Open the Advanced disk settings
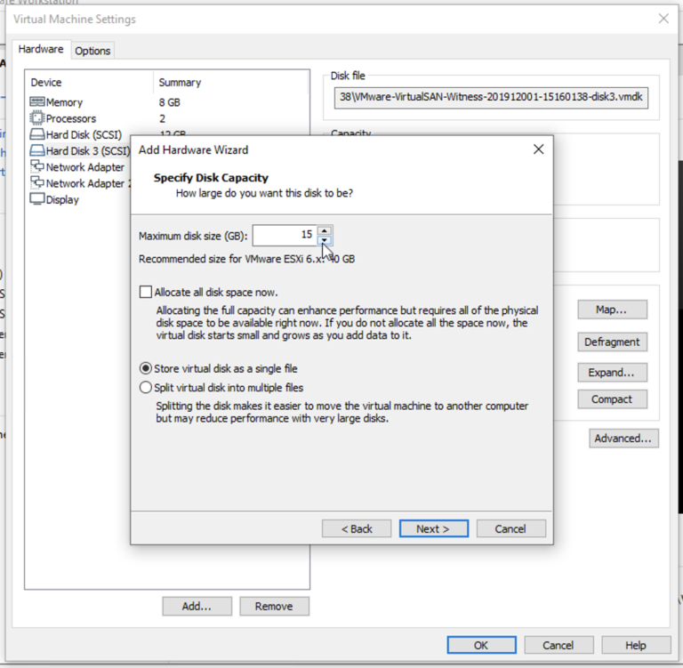 pyautogui.click(x=623, y=439)
